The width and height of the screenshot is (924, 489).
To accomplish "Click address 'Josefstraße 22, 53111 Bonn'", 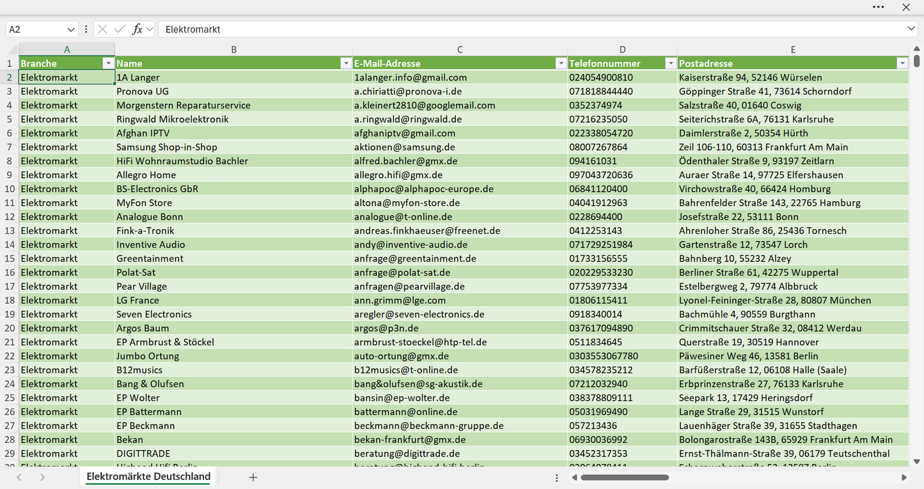I will (793, 217).
